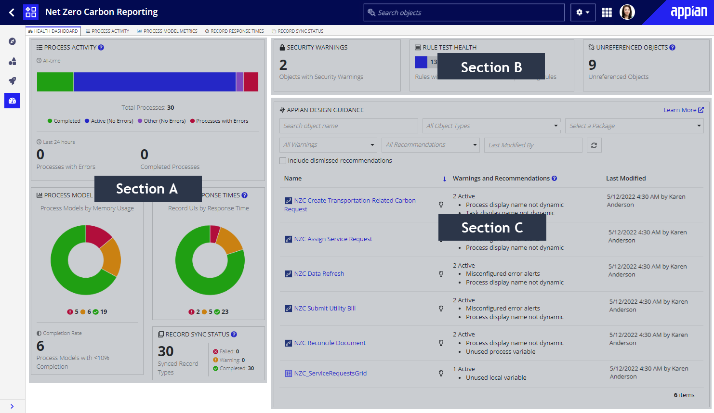Open NZC Data Refresh process model
The height and width of the screenshot is (413, 714).
[319, 273]
